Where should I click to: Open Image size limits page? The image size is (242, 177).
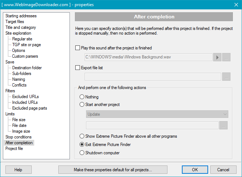point(21,131)
